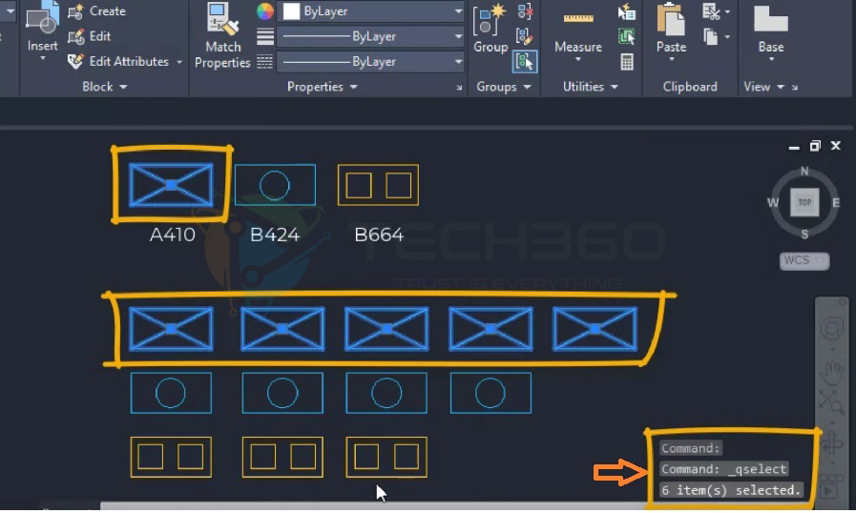This screenshot has width=856, height=513.
Task: Click the Ungroup icon
Action: point(525,10)
